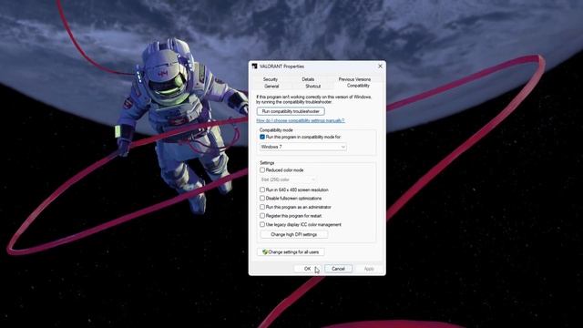Select the Compatibility tab
The height and width of the screenshot is (328, 583).
coord(358,86)
